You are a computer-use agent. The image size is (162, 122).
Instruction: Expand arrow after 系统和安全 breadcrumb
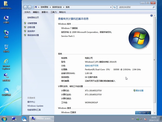[x=64, y=7]
